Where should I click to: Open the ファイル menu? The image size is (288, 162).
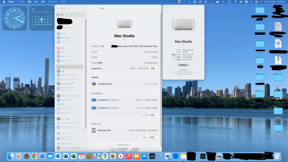pos(21,2)
